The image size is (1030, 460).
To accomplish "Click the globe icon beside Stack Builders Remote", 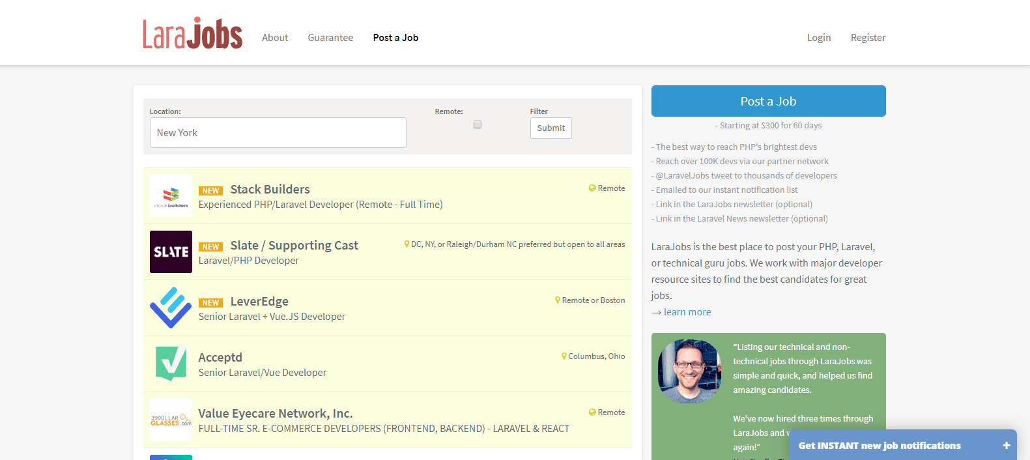I will [x=592, y=188].
